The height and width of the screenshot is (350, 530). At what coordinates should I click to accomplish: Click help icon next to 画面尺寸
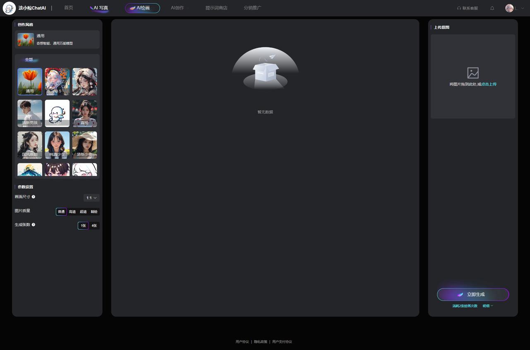click(x=34, y=197)
